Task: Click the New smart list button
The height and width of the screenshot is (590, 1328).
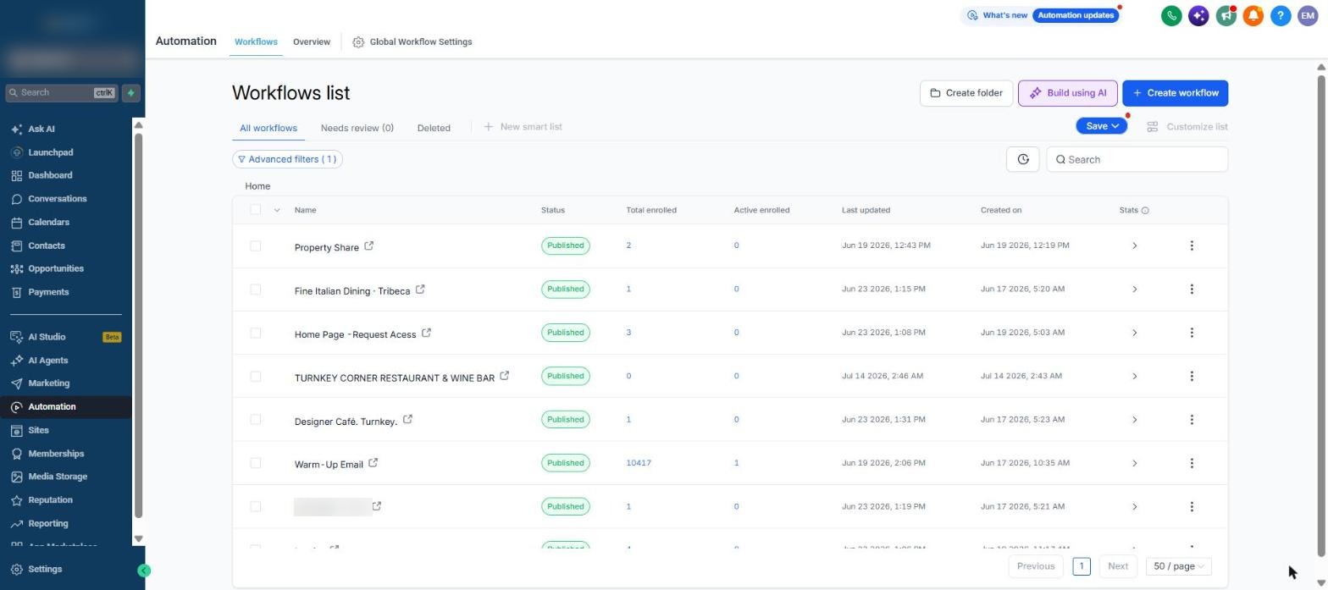Action: point(523,127)
